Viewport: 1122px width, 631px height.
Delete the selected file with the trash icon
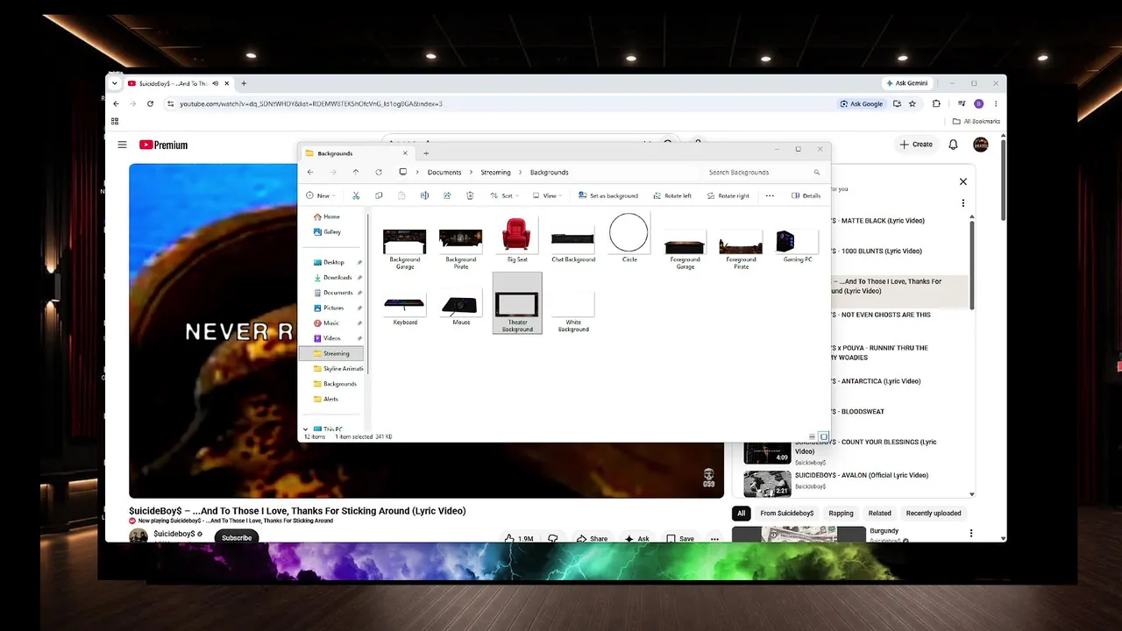470,195
